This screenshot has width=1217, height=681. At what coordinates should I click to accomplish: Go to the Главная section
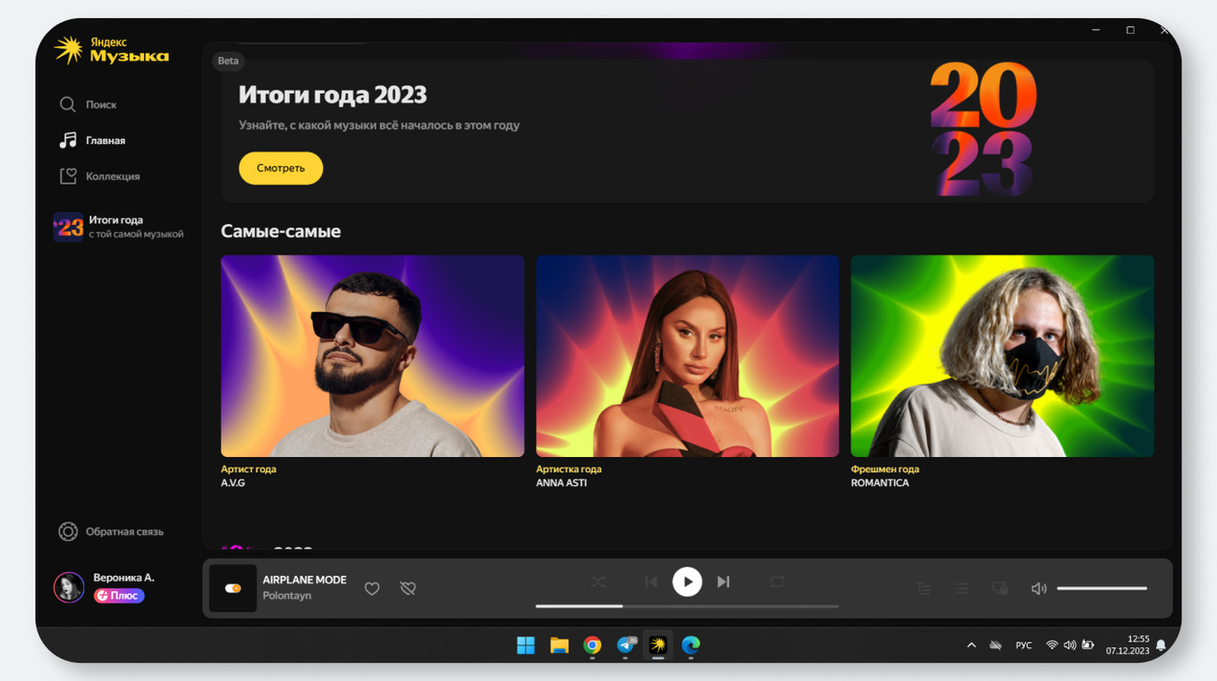[92, 141]
